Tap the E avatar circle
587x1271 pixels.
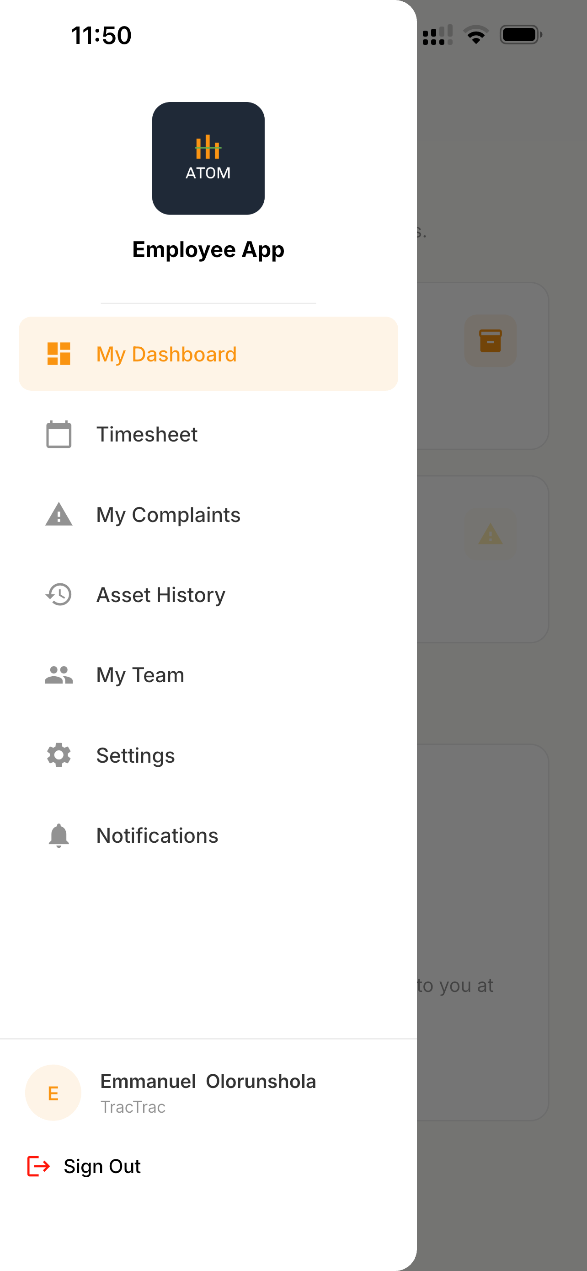[53, 1093]
